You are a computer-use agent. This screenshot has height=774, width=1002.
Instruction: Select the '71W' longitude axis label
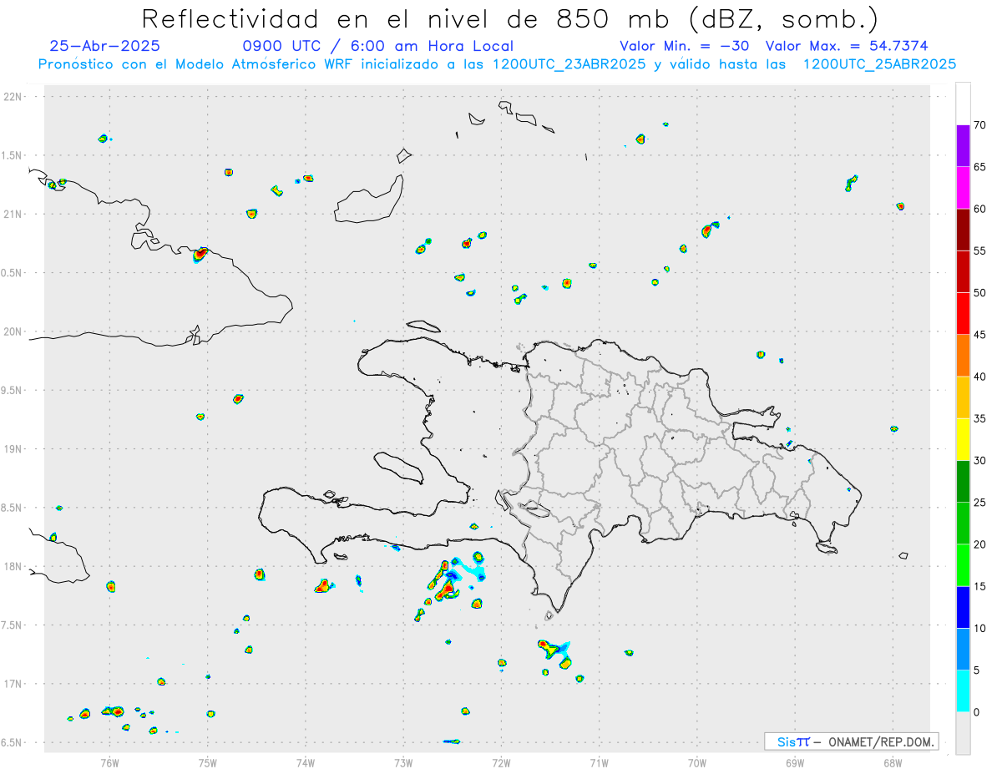(x=599, y=762)
